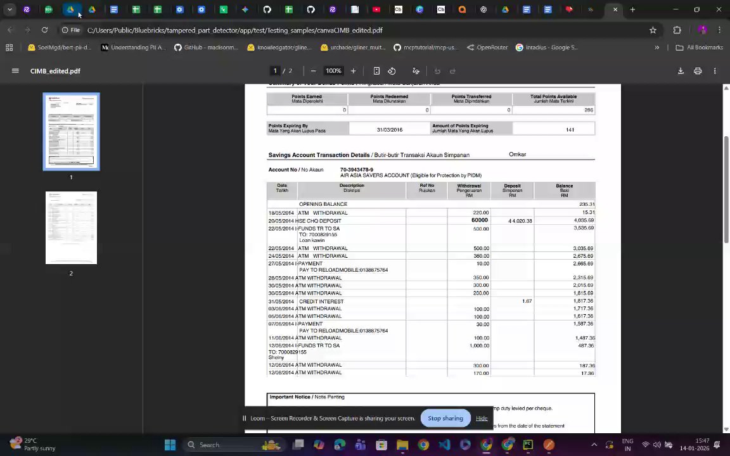
Task: Switch to the YouTube tab
Action: [x=376, y=9]
